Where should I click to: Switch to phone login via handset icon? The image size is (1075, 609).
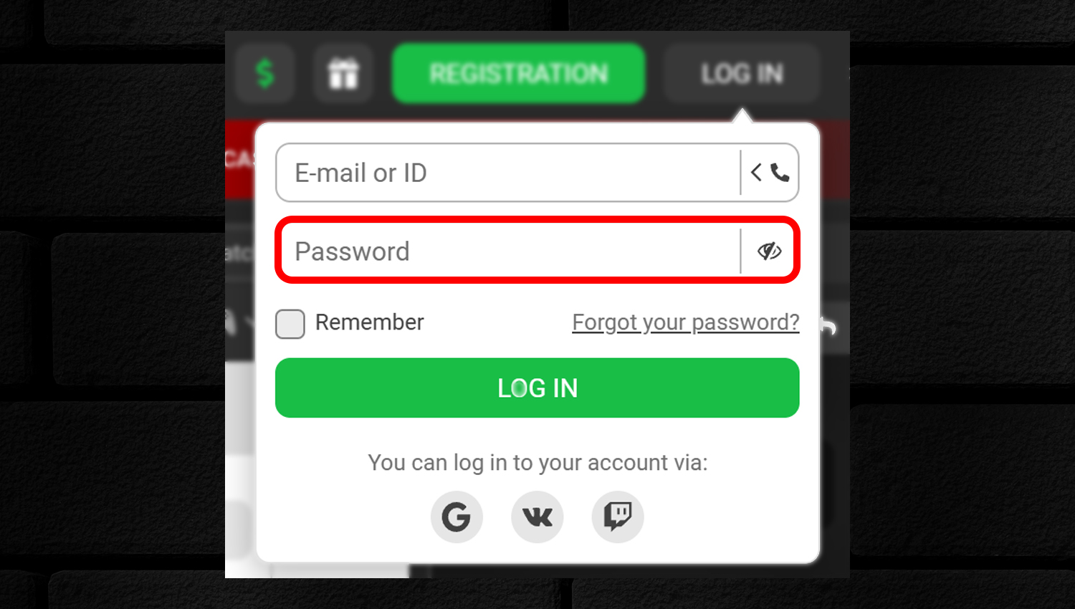[x=780, y=173]
